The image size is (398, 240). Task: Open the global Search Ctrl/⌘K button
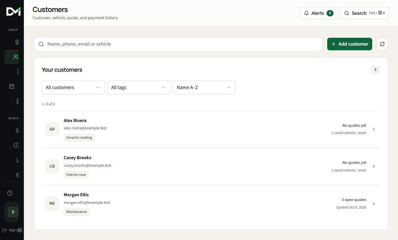(365, 13)
